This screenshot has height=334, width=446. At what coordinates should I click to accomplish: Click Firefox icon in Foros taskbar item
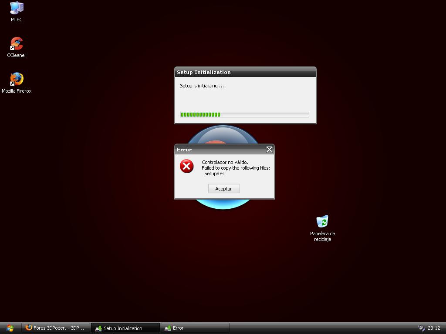pos(28,327)
